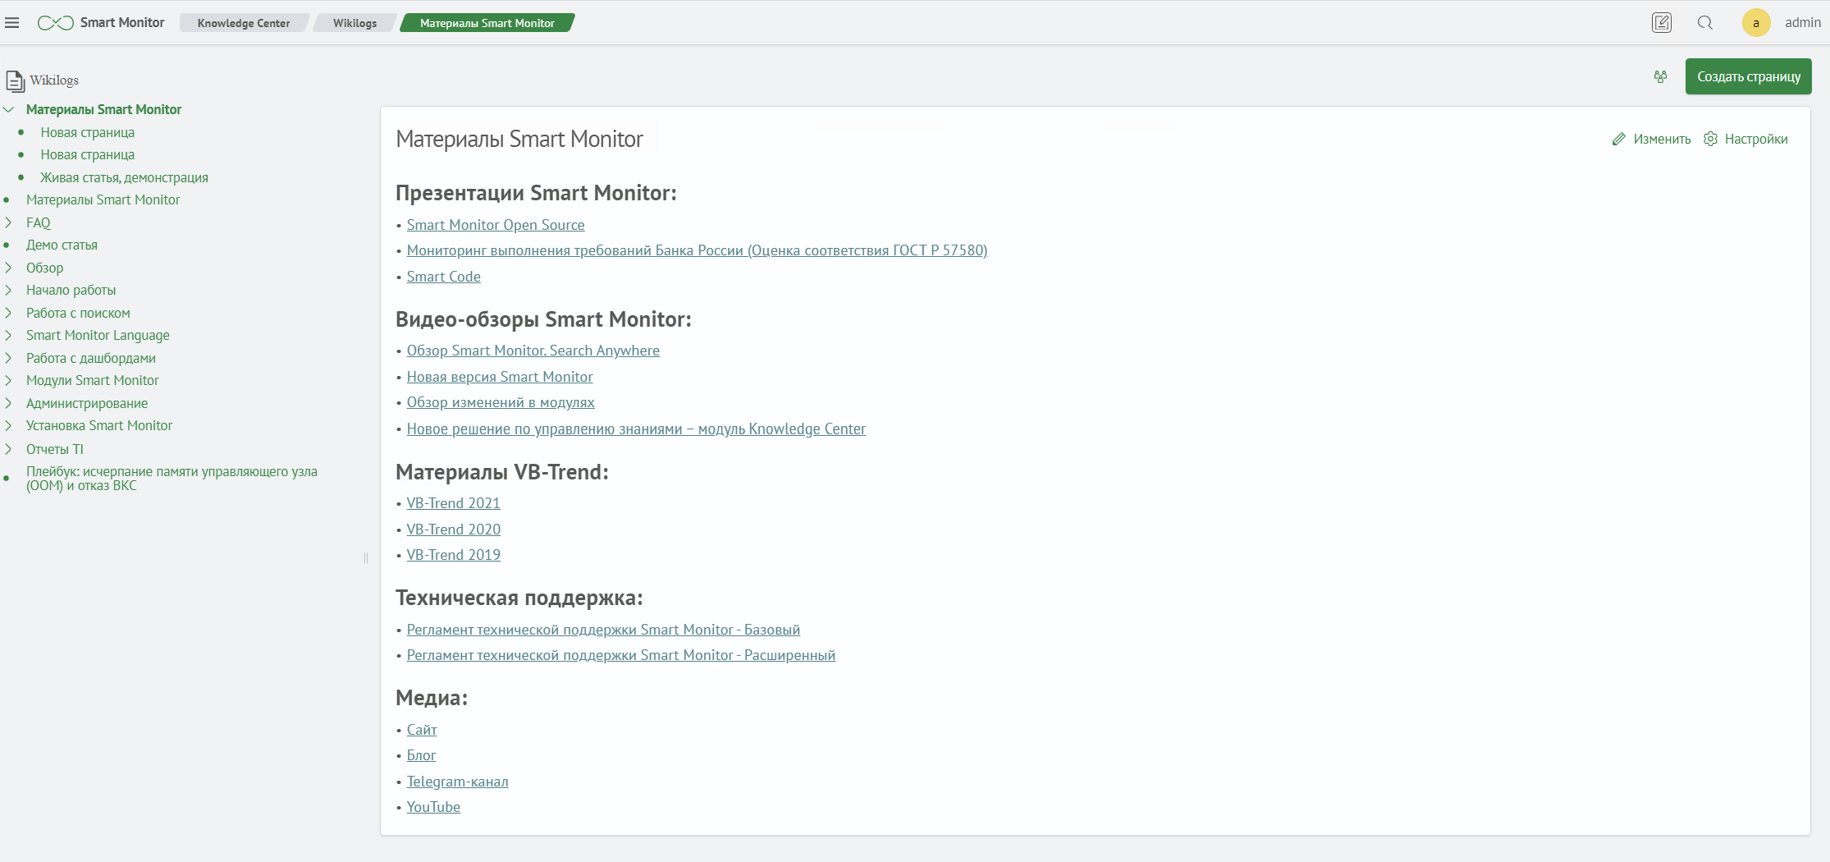Click the sidebar splitter handle
The image size is (1830, 862).
click(x=366, y=558)
